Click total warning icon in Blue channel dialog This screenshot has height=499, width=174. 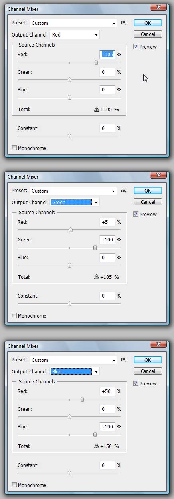(96, 446)
